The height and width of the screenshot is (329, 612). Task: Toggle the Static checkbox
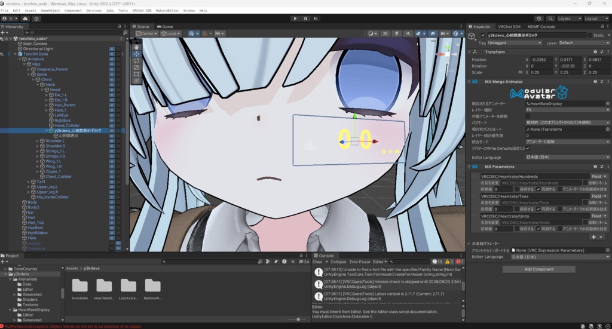[x=590, y=35]
